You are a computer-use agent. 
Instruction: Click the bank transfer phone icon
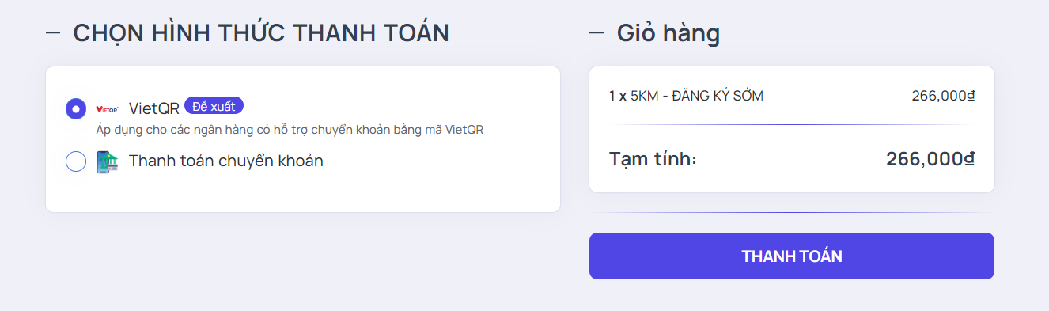[x=107, y=161]
